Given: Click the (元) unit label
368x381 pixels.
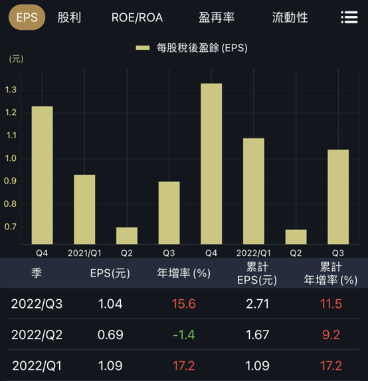Looking at the screenshot, I should 16,59.
